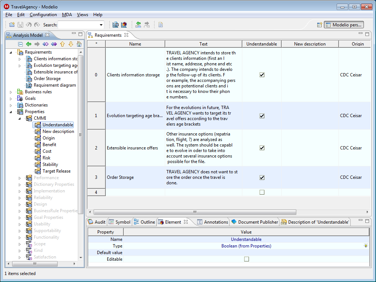This screenshot has height=282, width=376.
Task: Open the File menu
Action: (9, 15)
